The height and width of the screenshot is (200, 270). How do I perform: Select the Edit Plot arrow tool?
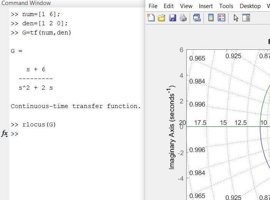236,18
